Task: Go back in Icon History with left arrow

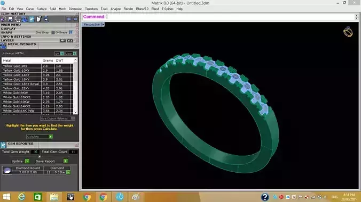Action: click(x=69, y=19)
